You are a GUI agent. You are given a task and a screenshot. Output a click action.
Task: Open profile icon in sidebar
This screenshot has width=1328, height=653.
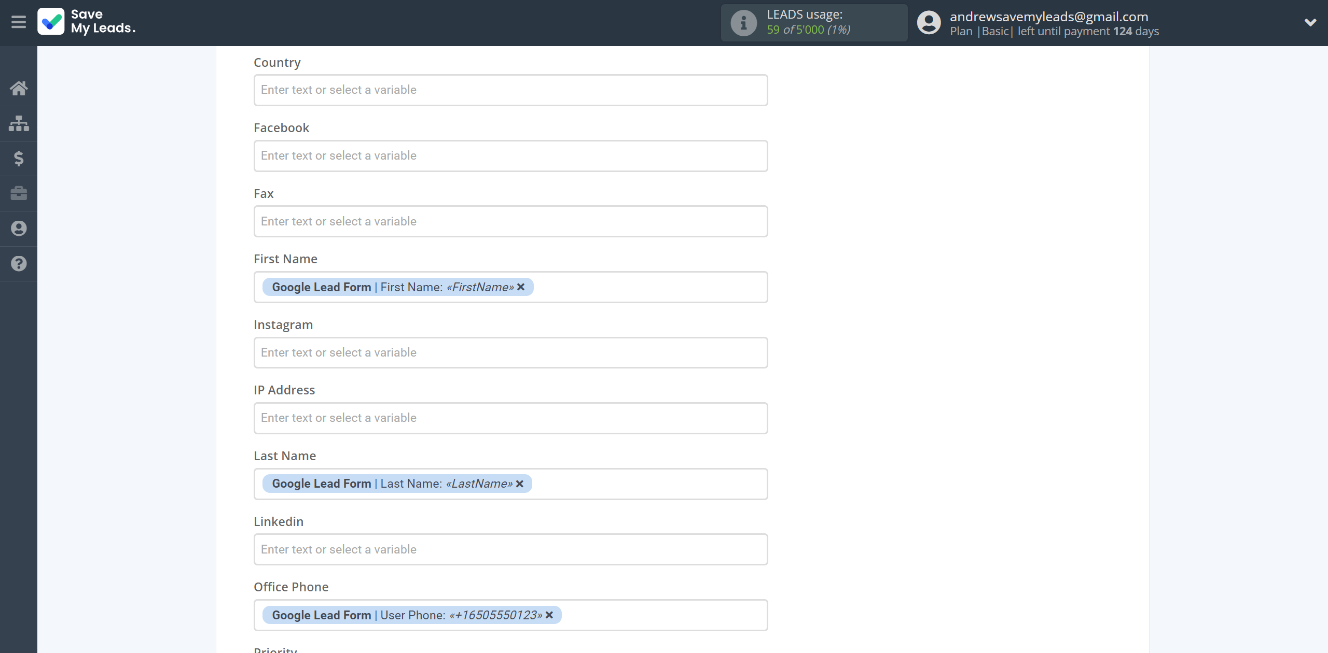pyautogui.click(x=19, y=229)
